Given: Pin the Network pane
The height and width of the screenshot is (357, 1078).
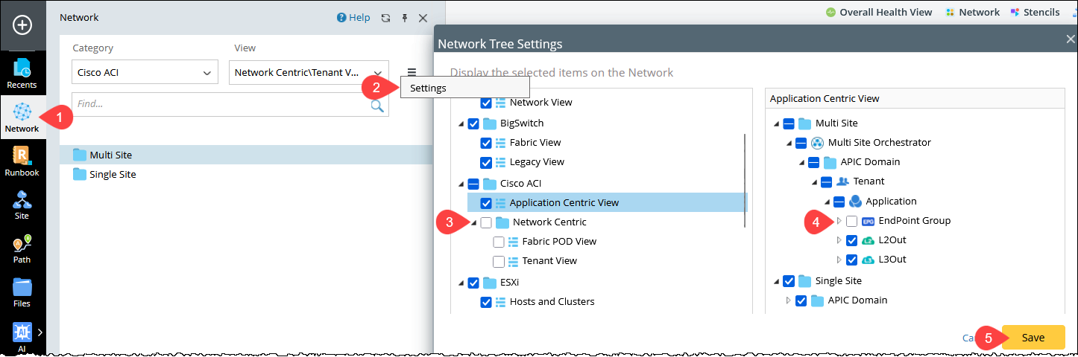Looking at the screenshot, I should pos(405,18).
